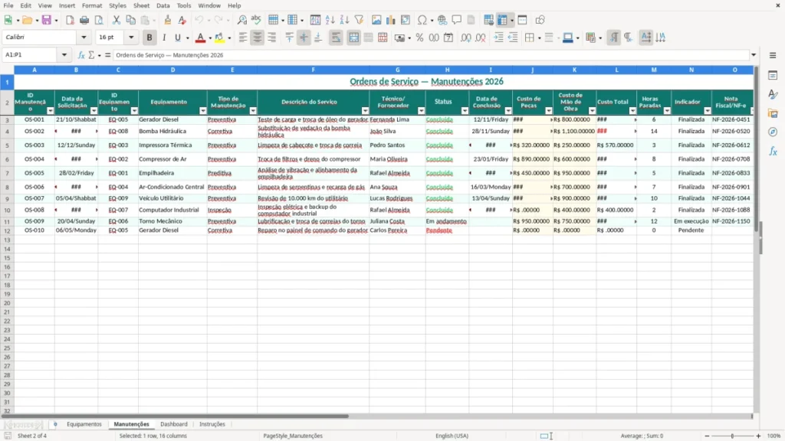Insert an image via toolbar icon
Viewport: 785px width, 441px height.
click(376, 20)
